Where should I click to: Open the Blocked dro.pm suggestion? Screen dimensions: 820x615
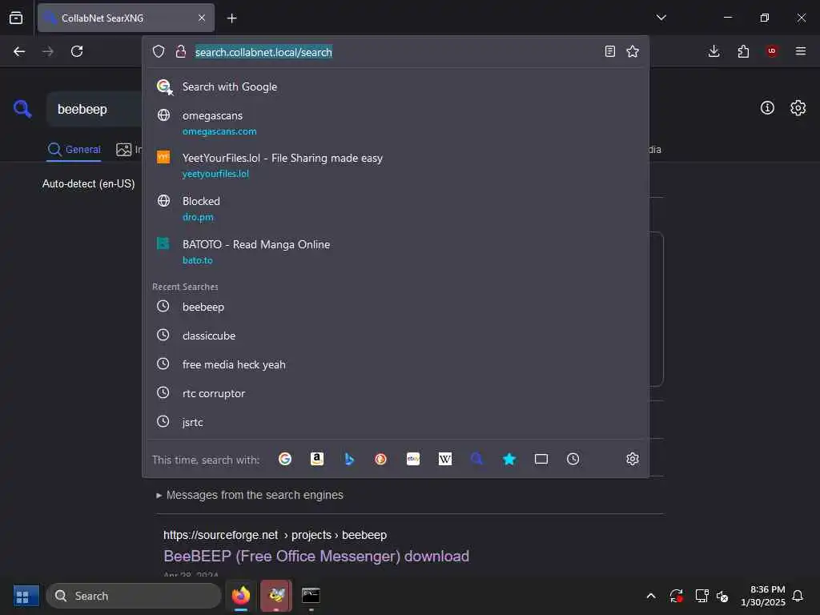click(x=396, y=209)
